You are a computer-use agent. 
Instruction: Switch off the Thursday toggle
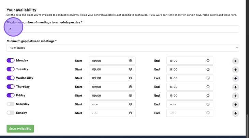point(11,86)
